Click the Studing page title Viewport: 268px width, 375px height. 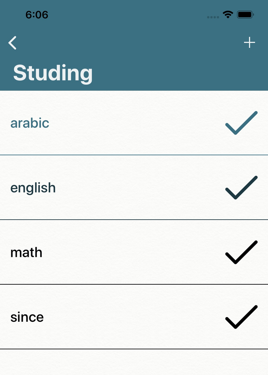[53, 73]
